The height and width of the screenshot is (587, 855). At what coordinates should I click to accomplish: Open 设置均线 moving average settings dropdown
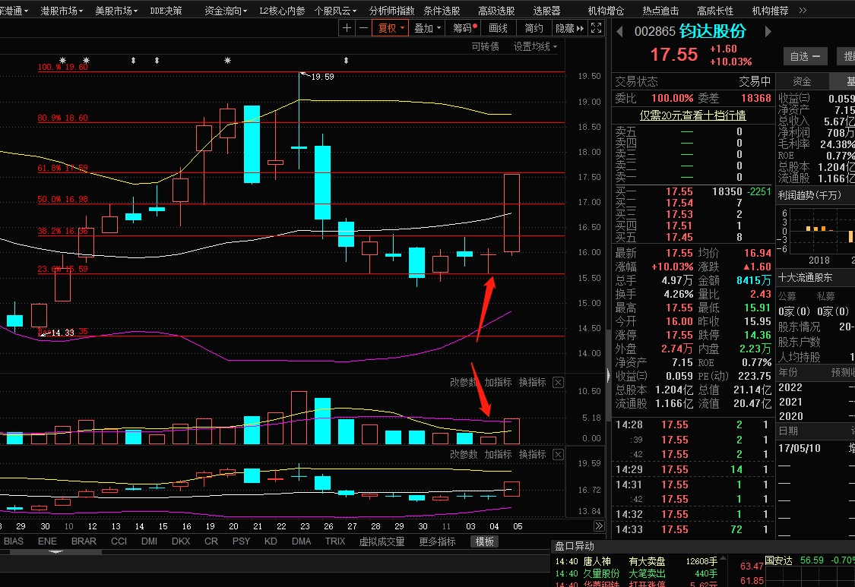click(x=535, y=47)
